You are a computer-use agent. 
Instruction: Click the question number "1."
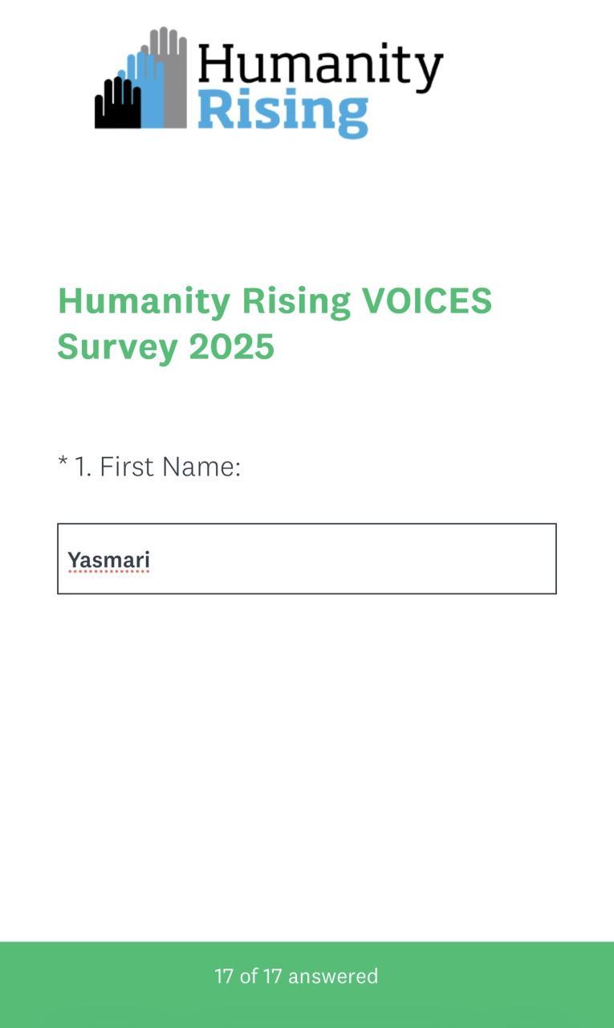point(83,466)
